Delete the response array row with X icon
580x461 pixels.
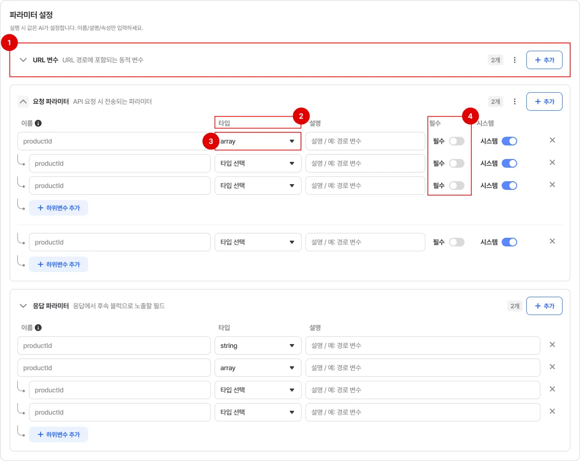[552, 367]
